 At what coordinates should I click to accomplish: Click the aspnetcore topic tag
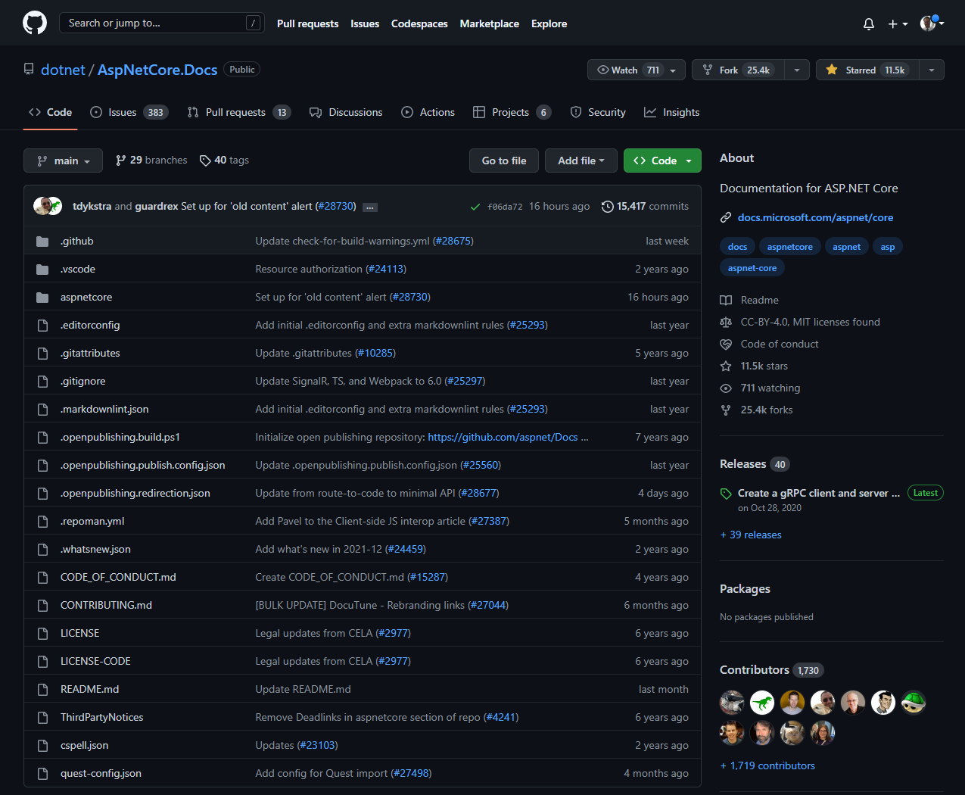pyautogui.click(x=789, y=247)
